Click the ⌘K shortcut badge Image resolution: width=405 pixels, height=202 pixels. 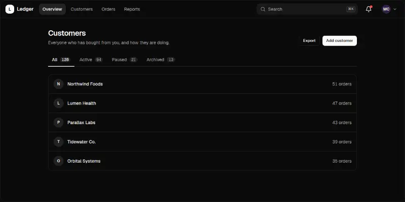pyautogui.click(x=351, y=9)
